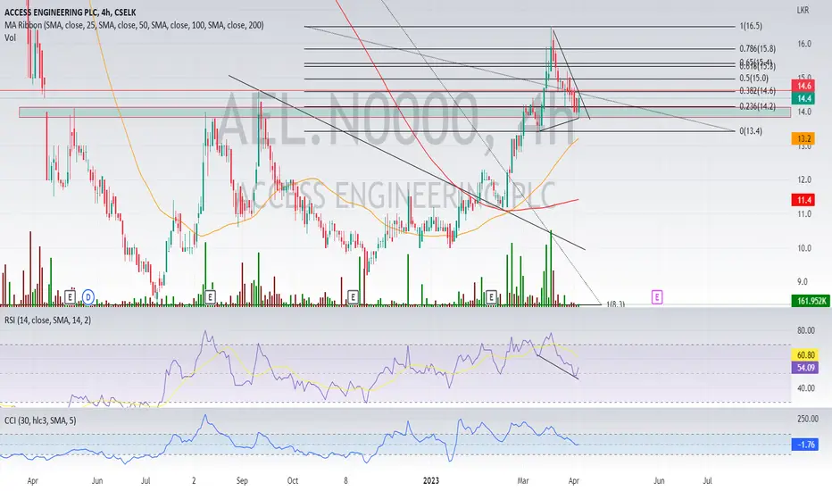
Task: Click the E earnings marker beside the D marker
Action: click(x=70, y=297)
